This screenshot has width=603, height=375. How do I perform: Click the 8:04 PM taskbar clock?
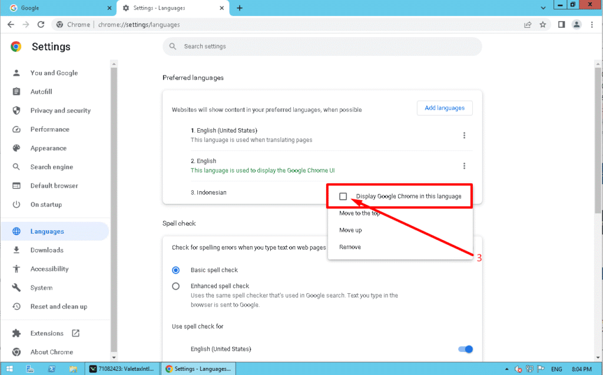pyautogui.click(x=582, y=369)
